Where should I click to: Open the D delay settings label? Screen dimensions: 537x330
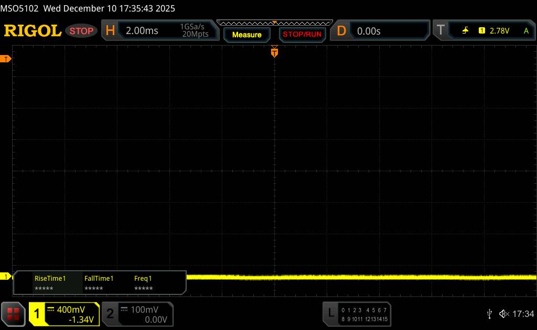[341, 31]
